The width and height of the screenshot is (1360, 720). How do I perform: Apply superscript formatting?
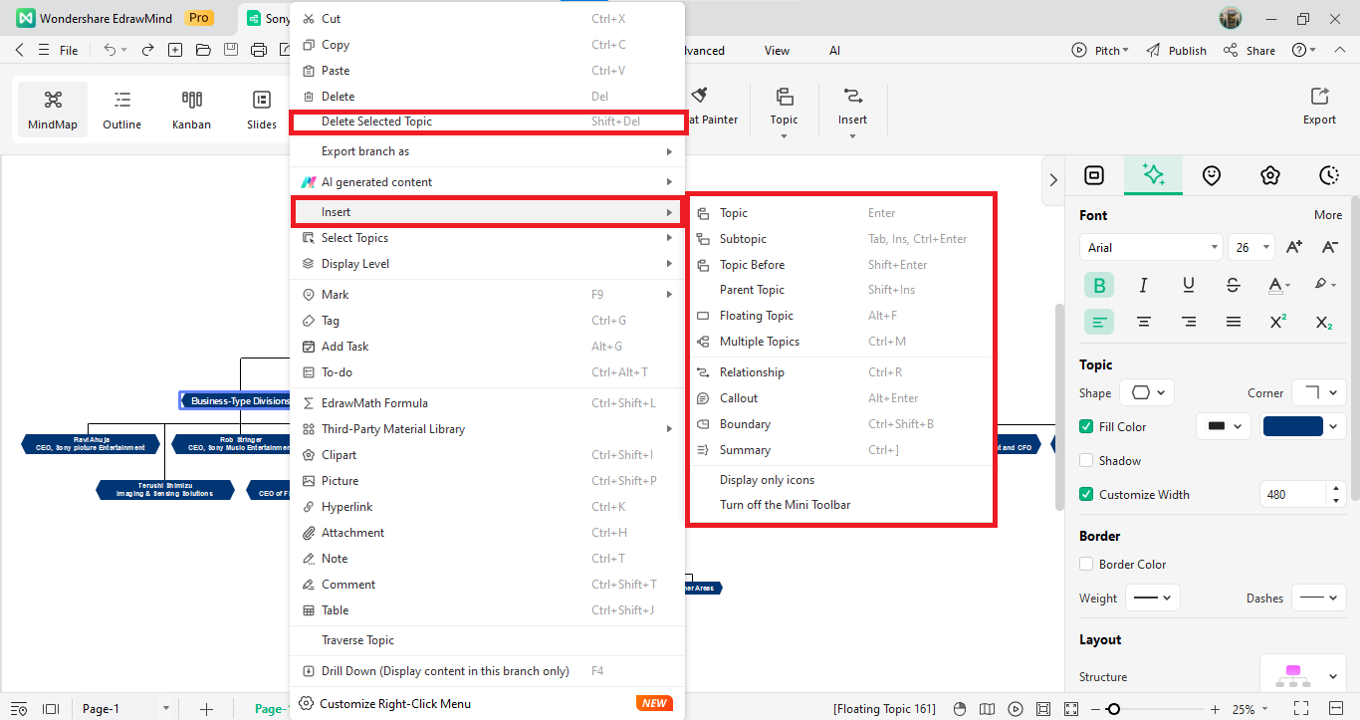pyautogui.click(x=1278, y=322)
